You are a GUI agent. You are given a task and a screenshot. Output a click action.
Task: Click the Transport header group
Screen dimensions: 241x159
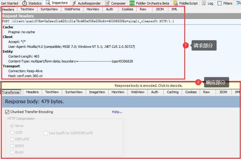[x=11, y=66]
